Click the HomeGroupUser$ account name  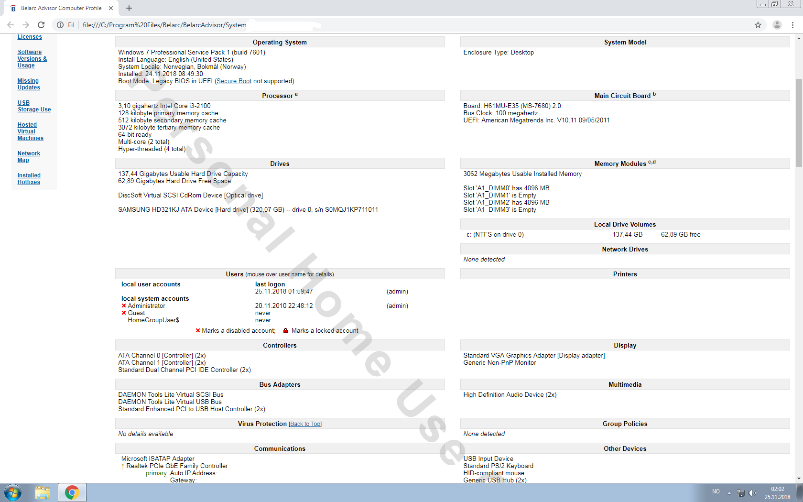click(x=153, y=320)
